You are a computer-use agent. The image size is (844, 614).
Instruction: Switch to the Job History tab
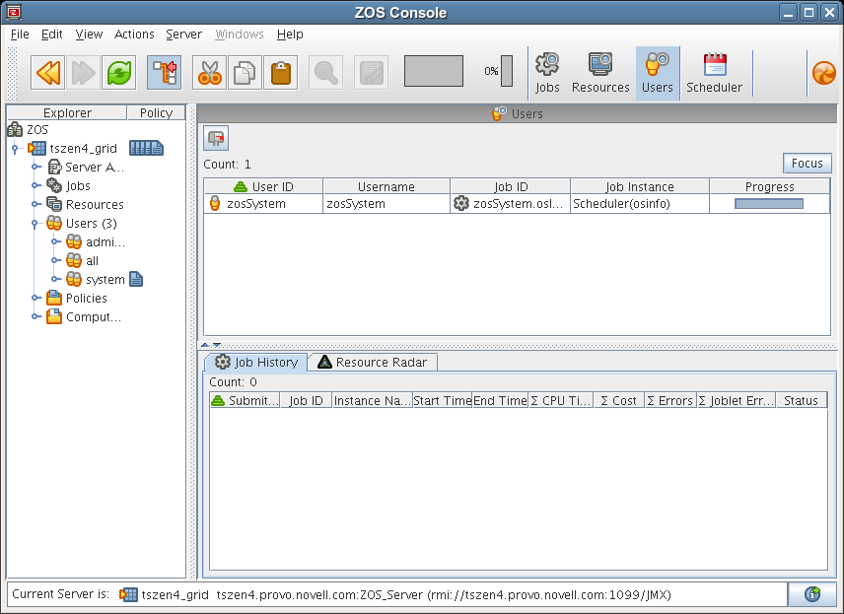(256, 362)
